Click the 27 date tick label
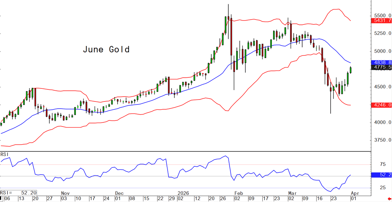 tap(49, 198)
